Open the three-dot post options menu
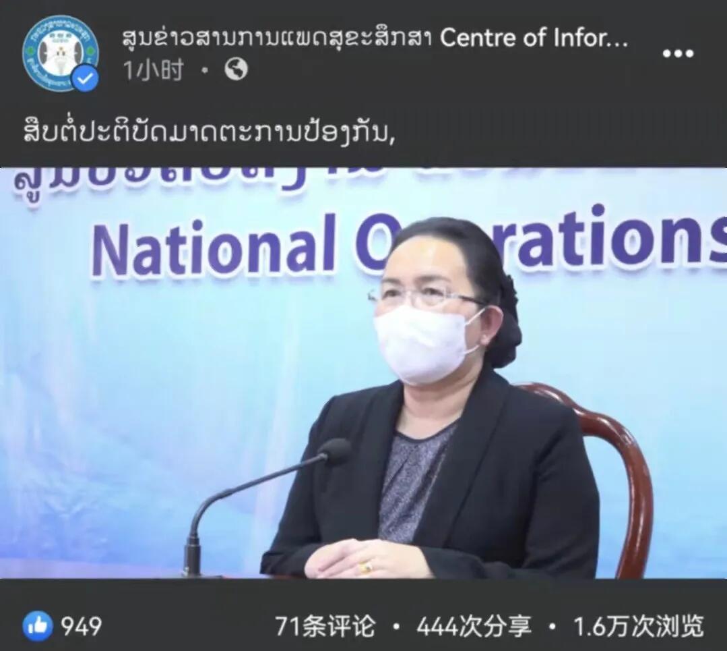This screenshot has height=651, width=727. 678,53
